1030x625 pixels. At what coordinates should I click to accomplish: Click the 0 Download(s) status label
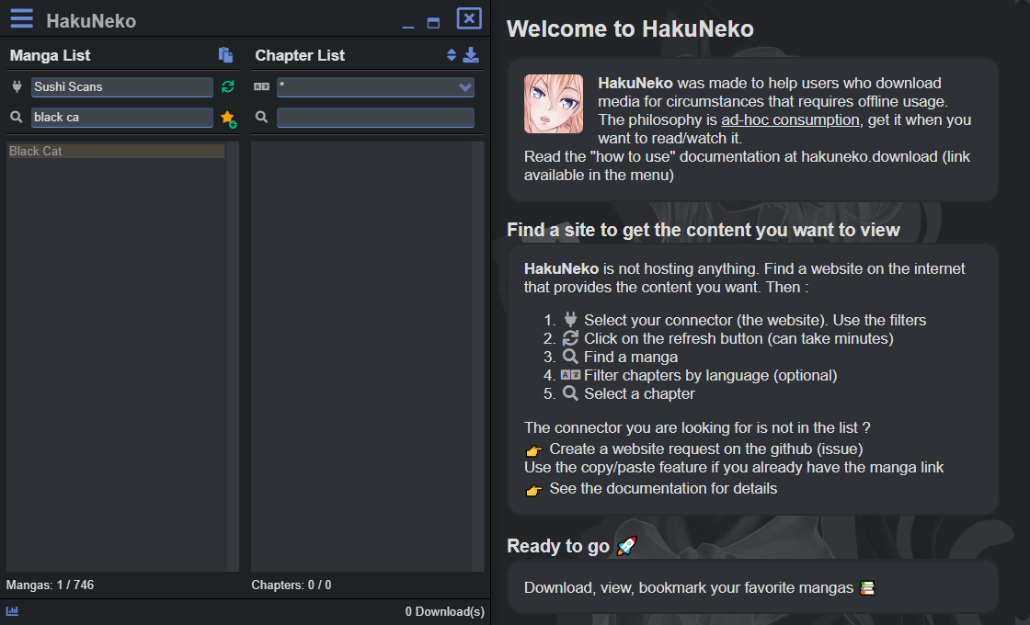[x=445, y=611]
